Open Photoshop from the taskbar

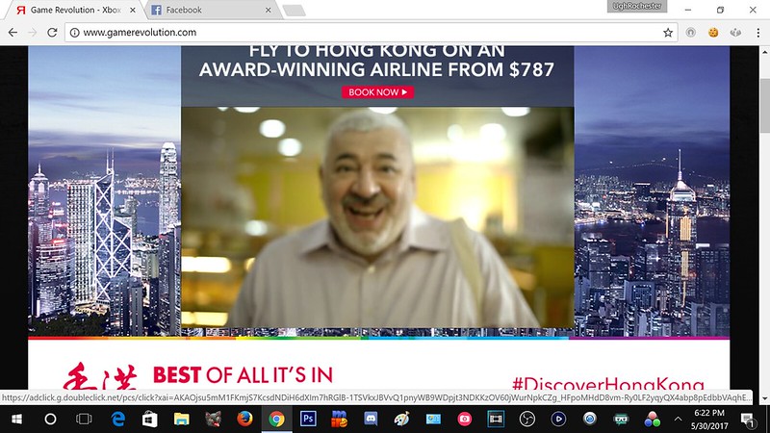click(308, 419)
